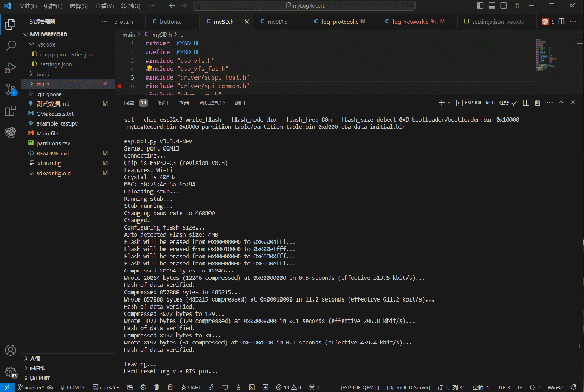Open the Search view in activity bar
Viewport: 584px width, 392px height.
[10, 45]
